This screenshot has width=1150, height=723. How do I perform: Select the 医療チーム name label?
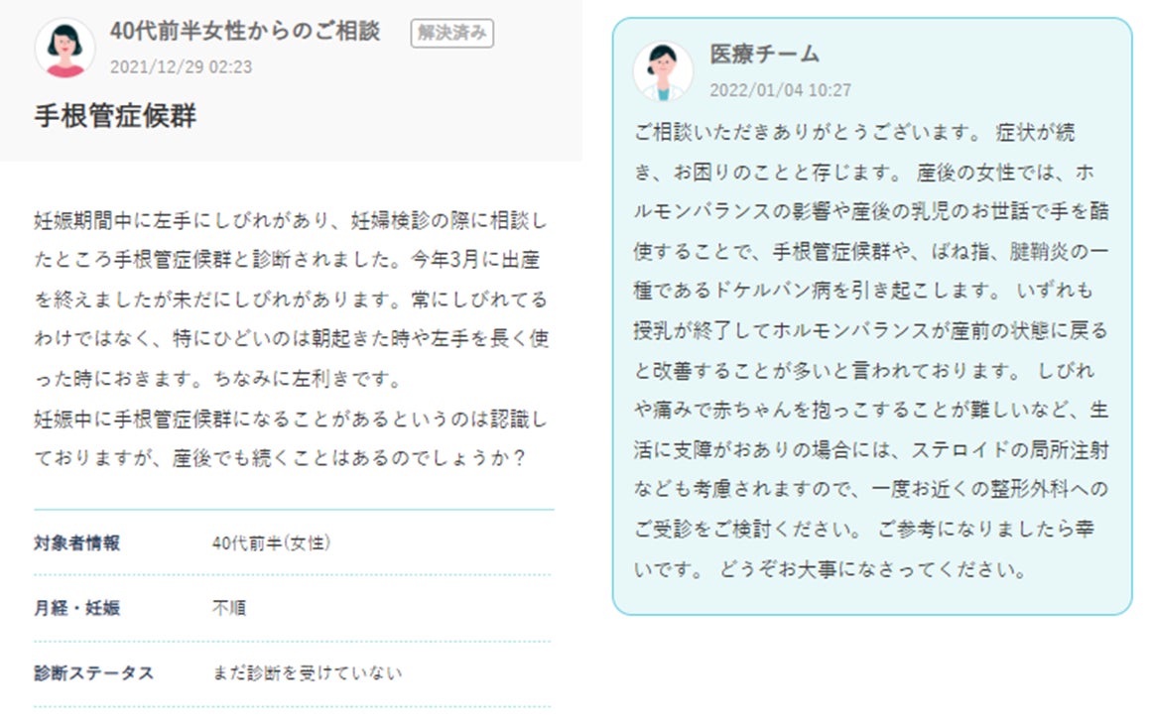pyautogui.click(x=764, y=54)
